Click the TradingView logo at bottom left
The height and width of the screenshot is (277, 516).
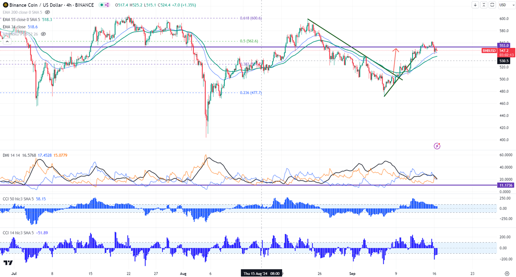click(8, 263)
